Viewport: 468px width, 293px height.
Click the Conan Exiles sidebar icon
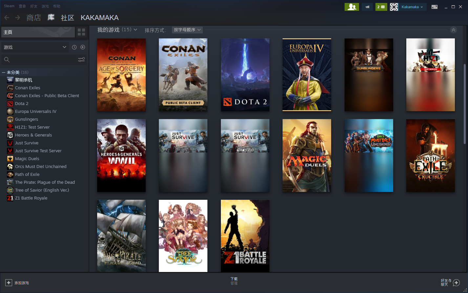click(10, 88)
